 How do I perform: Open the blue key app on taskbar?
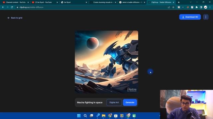click(x=98, y=115)
